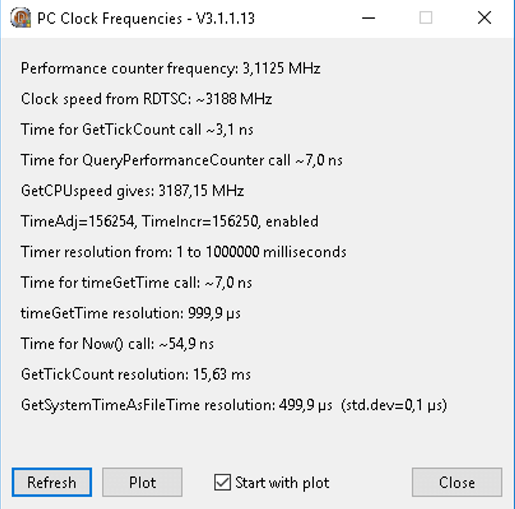Click the TimeAdj and TimeIncr line
This screenshot has height=509, width=515.
169,221
